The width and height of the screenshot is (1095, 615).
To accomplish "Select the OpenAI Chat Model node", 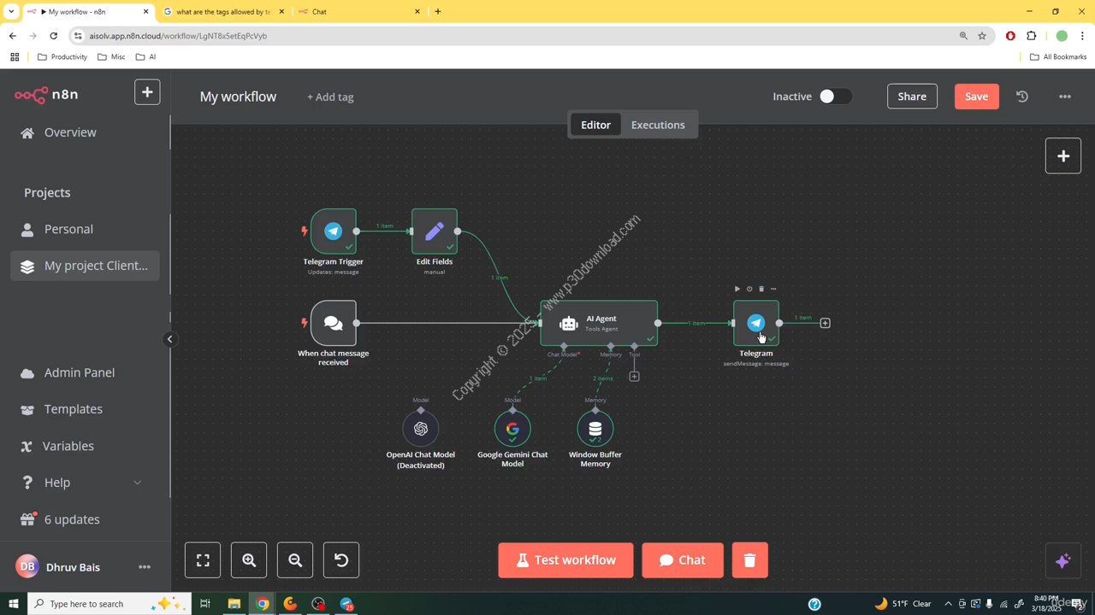I will pyautogui.click(x=421, y=429).
